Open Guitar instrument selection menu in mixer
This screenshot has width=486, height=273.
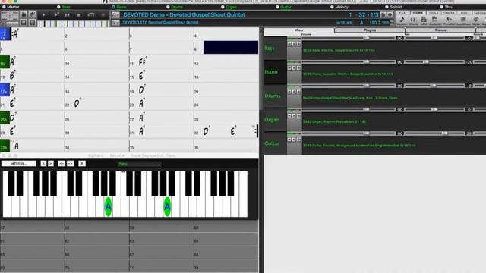coord(359,145)
